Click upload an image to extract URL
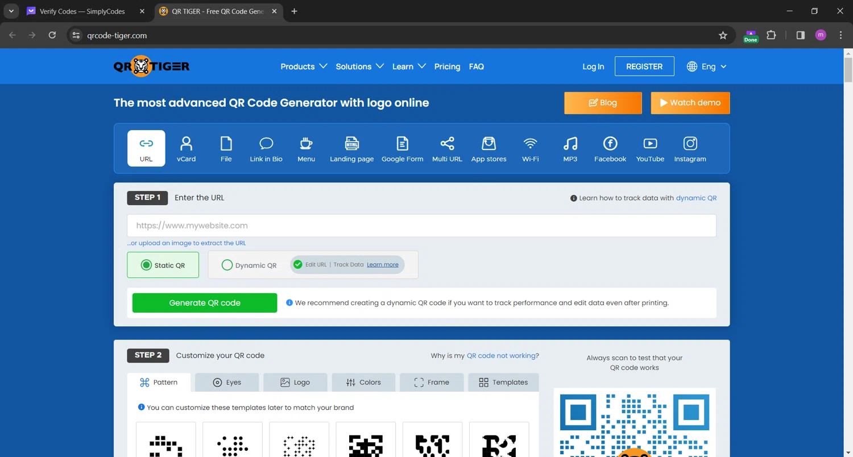Screen dimensions: 853x457 click(187, 243)
